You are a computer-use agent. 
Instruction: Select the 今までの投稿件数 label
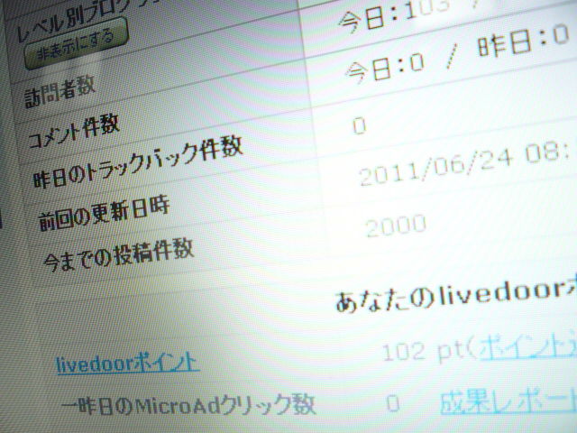[118, 254]
